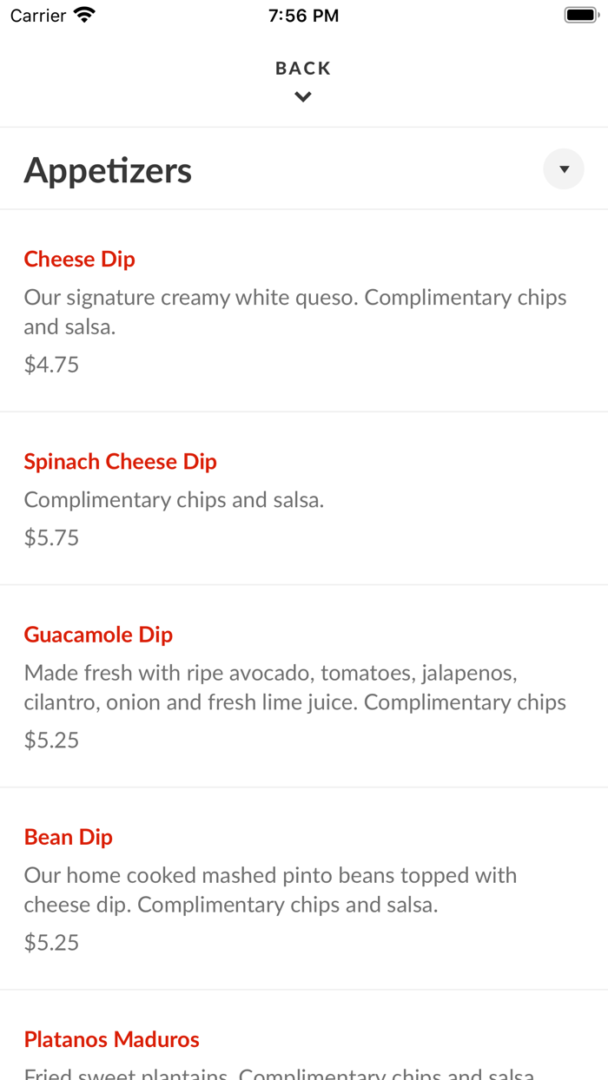Click the Guacamole Dip description text

(x=295, y=687)
